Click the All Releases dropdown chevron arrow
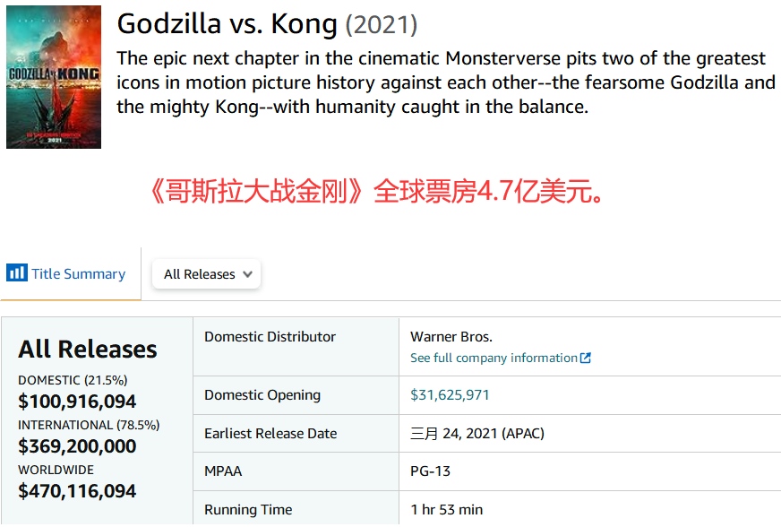The image size is (781, 527). coord(247,274)
